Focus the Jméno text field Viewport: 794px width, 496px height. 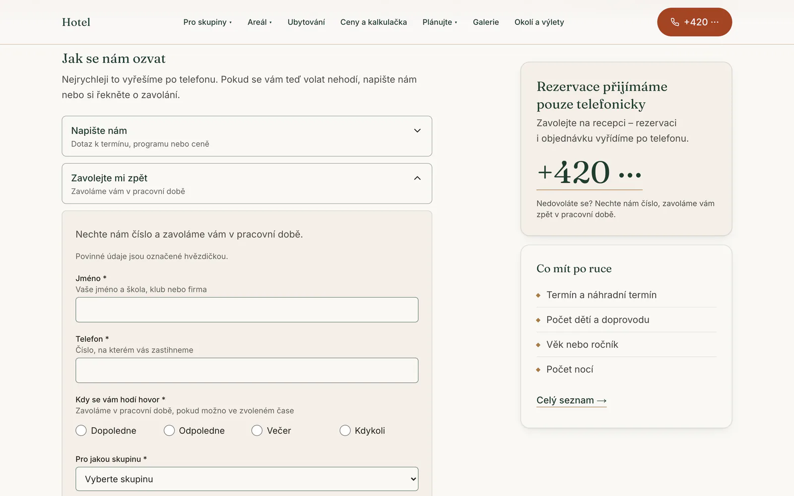[x=247, y=310]
